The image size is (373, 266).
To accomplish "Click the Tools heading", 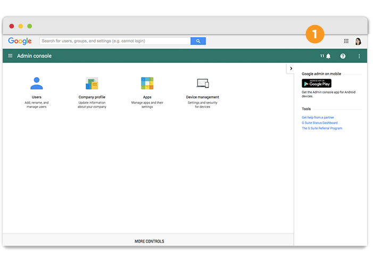I will pyautogui.click(x=306, y=109).
